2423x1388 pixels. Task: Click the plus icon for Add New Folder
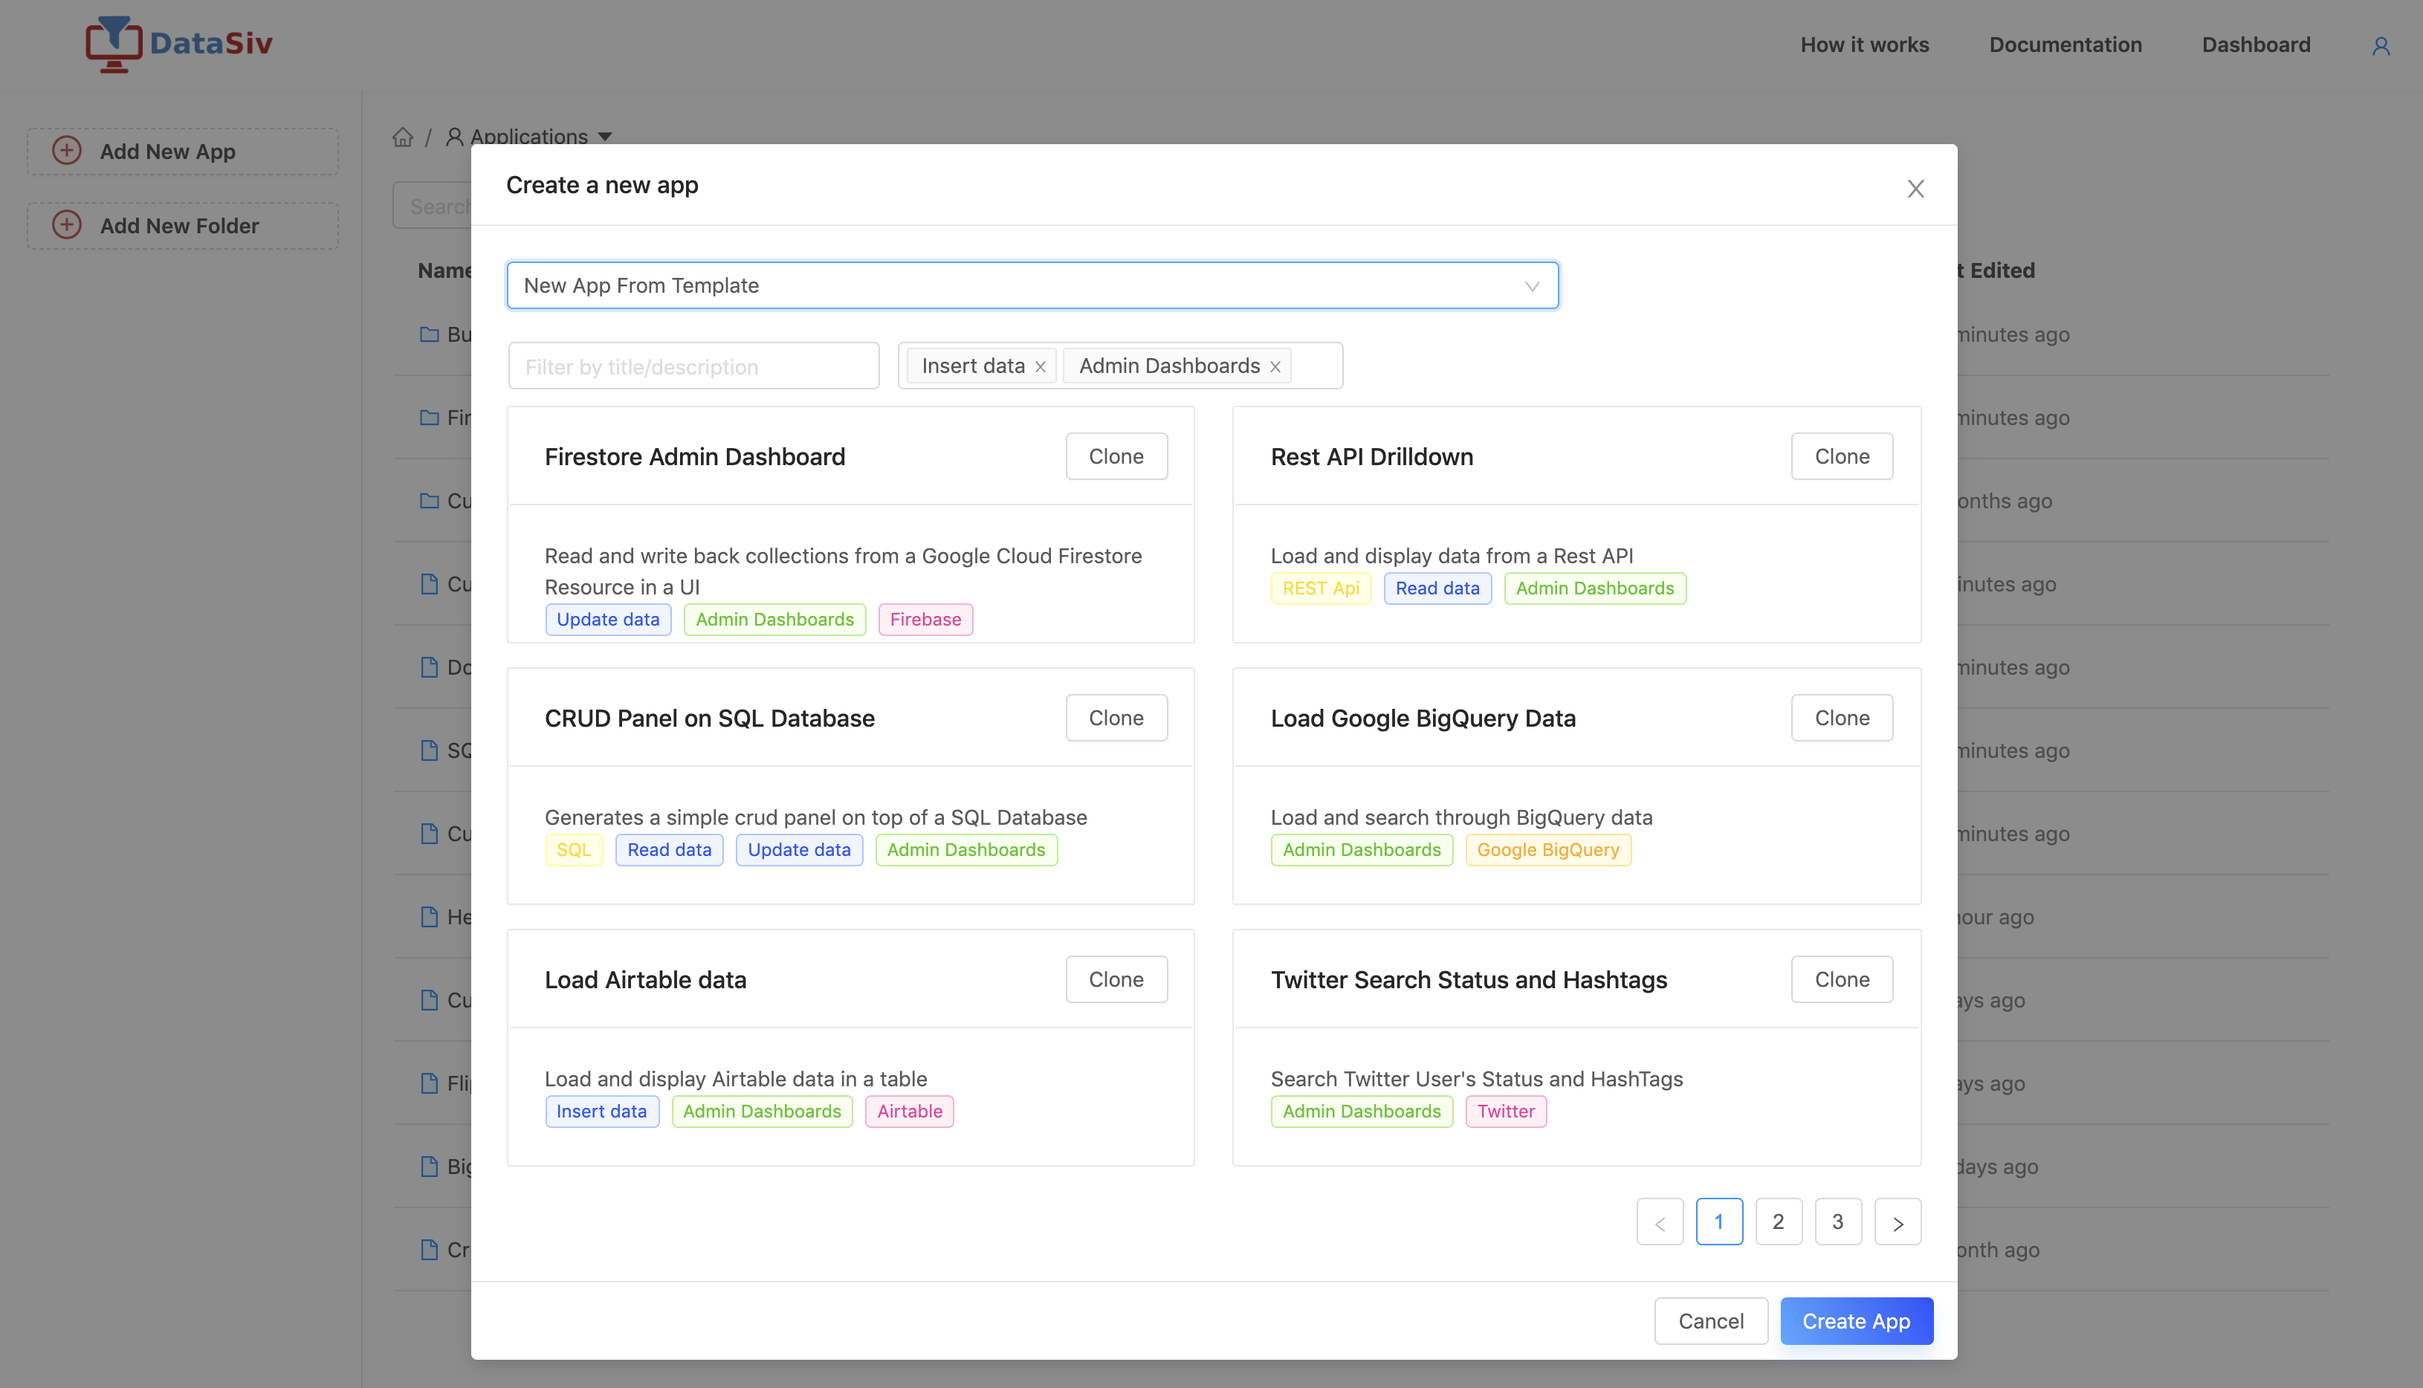[x=67, y=225]
